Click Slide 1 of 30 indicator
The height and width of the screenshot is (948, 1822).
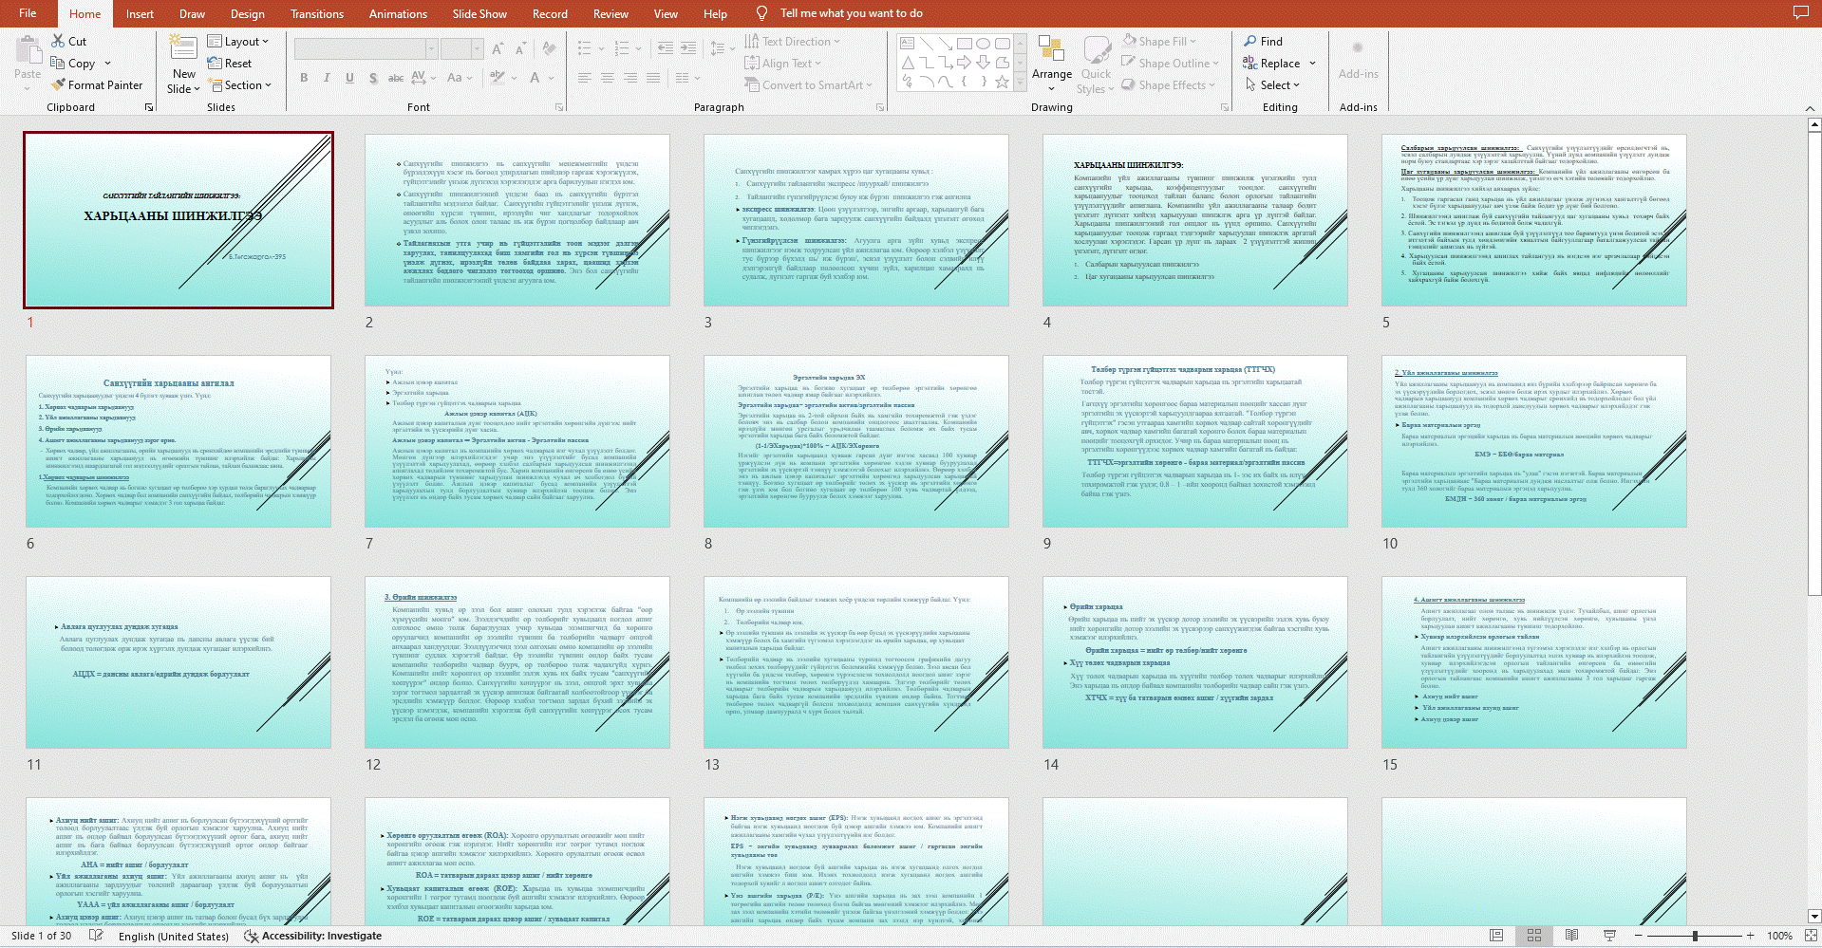coord(42,936)
